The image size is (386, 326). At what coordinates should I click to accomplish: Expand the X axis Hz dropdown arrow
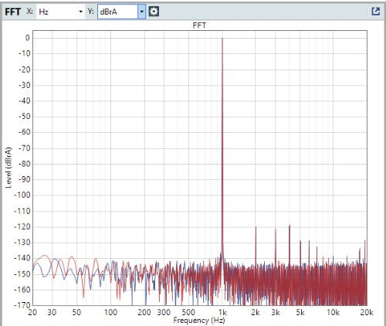[x=80, y=12]
